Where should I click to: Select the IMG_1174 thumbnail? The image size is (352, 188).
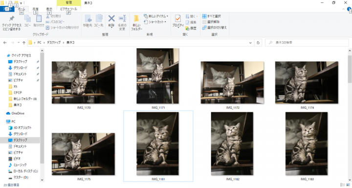click(307, 83)
